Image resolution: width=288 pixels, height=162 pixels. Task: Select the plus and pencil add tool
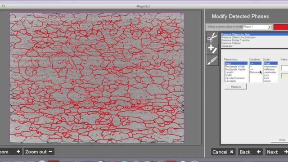212,49
